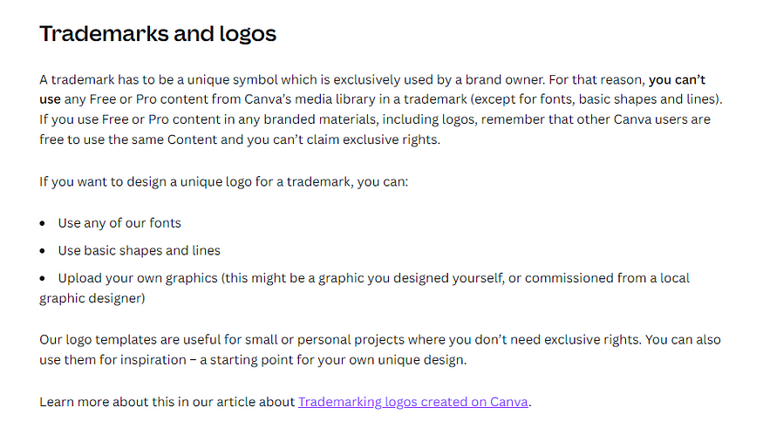Open the Trademarking logos created on Canva link
This screenshot has width=763, height=428.
point(413,402)
